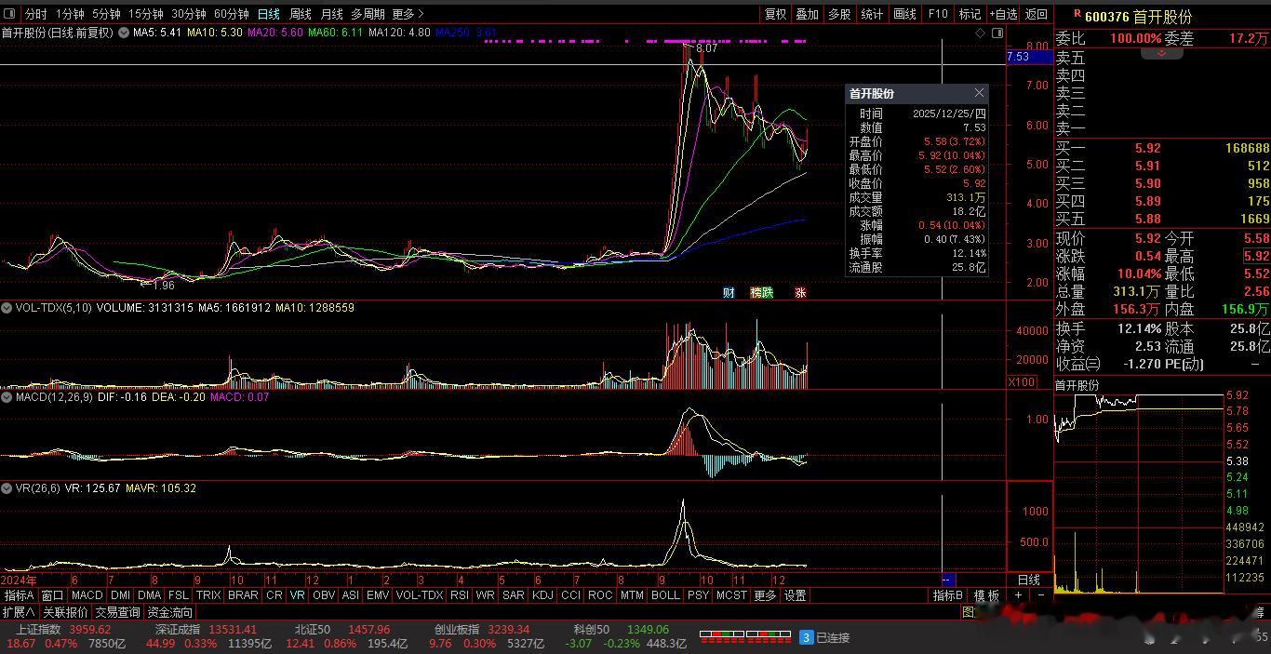Expand the 更多 periods menu
The height and width of the screenshot is (654, 1271).
tap(408, 14)
